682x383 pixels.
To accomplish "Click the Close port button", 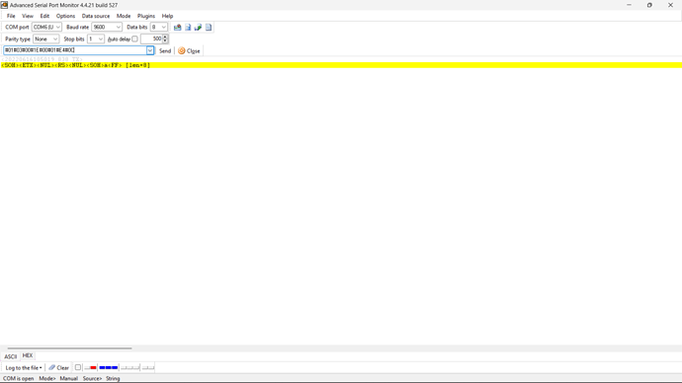I will pyautogui.click(x=189, y=50).
